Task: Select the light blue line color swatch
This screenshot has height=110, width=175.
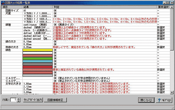Action: 38,61
